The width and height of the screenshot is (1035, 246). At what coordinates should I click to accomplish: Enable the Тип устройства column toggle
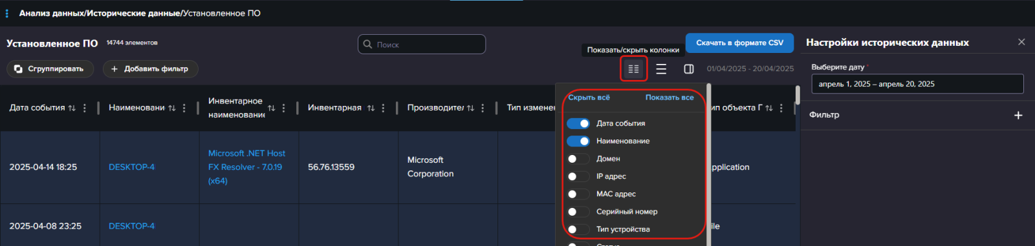coord(578,229)
